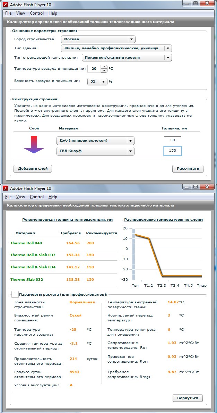Click the thickness field showing 150
Viewport: 217px width, 413px height.
click(x=173, y=151)
